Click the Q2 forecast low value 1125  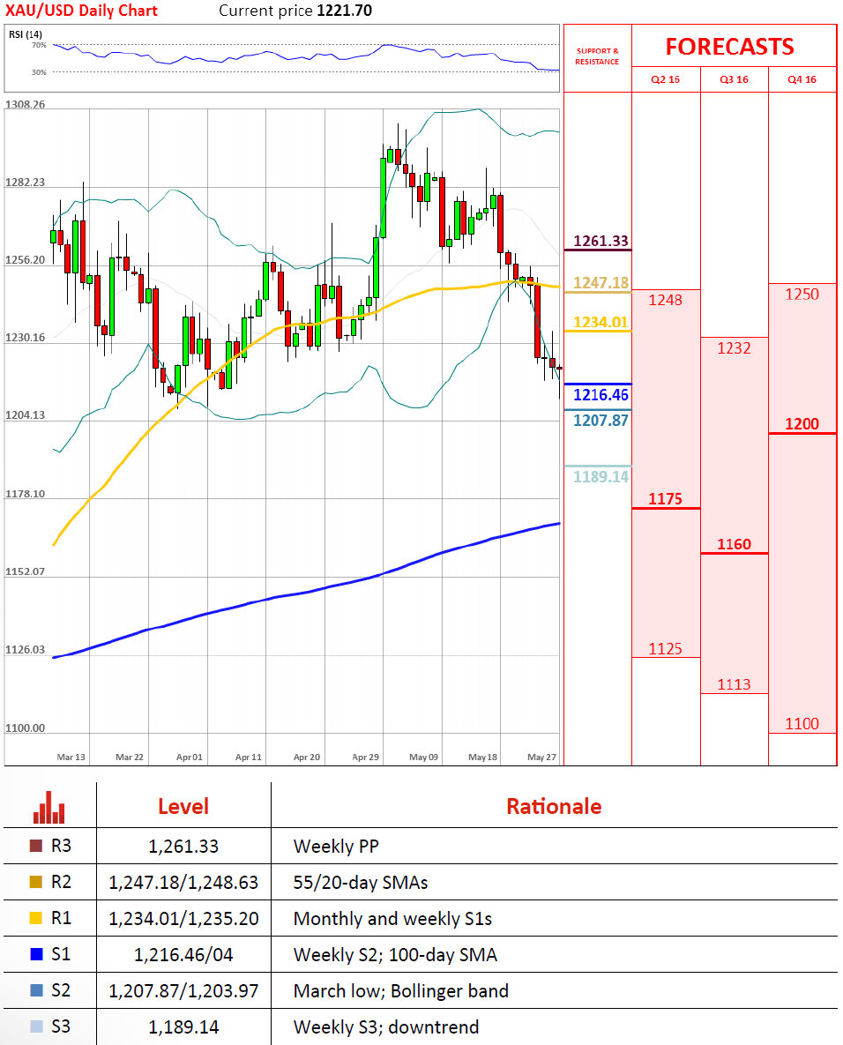tap(665, 648)
